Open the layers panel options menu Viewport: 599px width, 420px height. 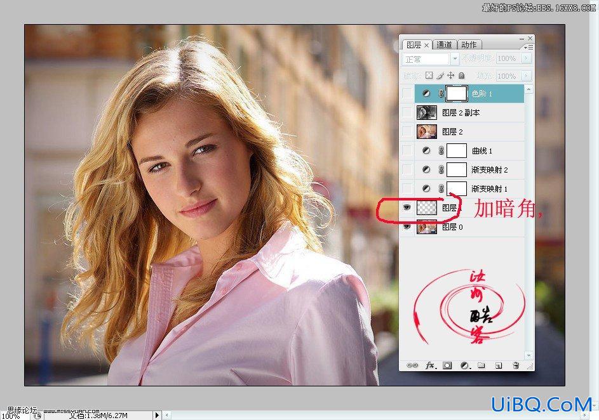[528, 47]
